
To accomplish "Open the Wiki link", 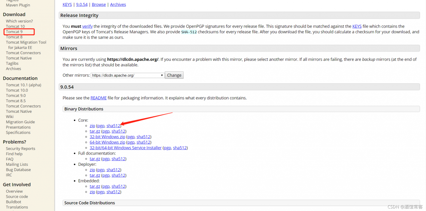I will [x=10, y=117].
